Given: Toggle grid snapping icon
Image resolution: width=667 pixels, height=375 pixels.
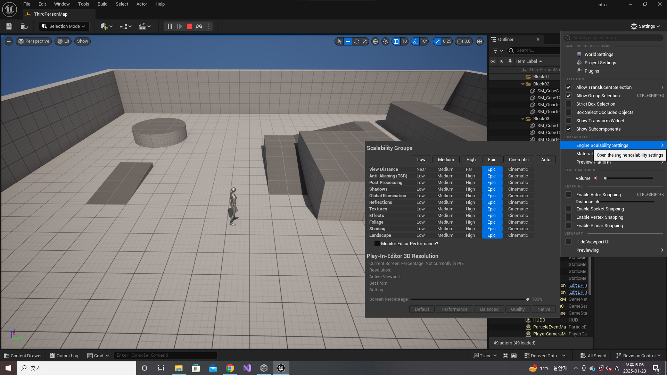Looking at the screenshot, I should (396, 41).
